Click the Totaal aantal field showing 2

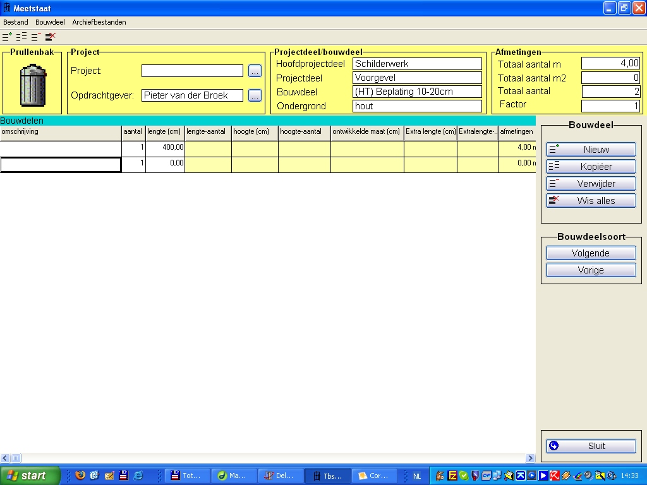click(610, 92)
